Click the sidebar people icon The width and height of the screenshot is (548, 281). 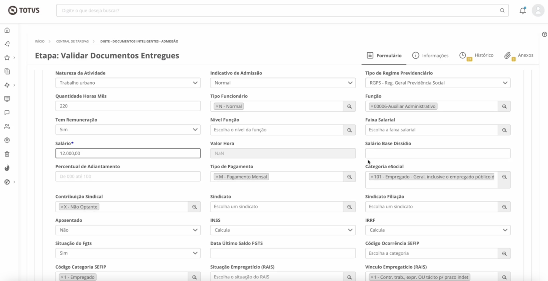pos(7,126)
